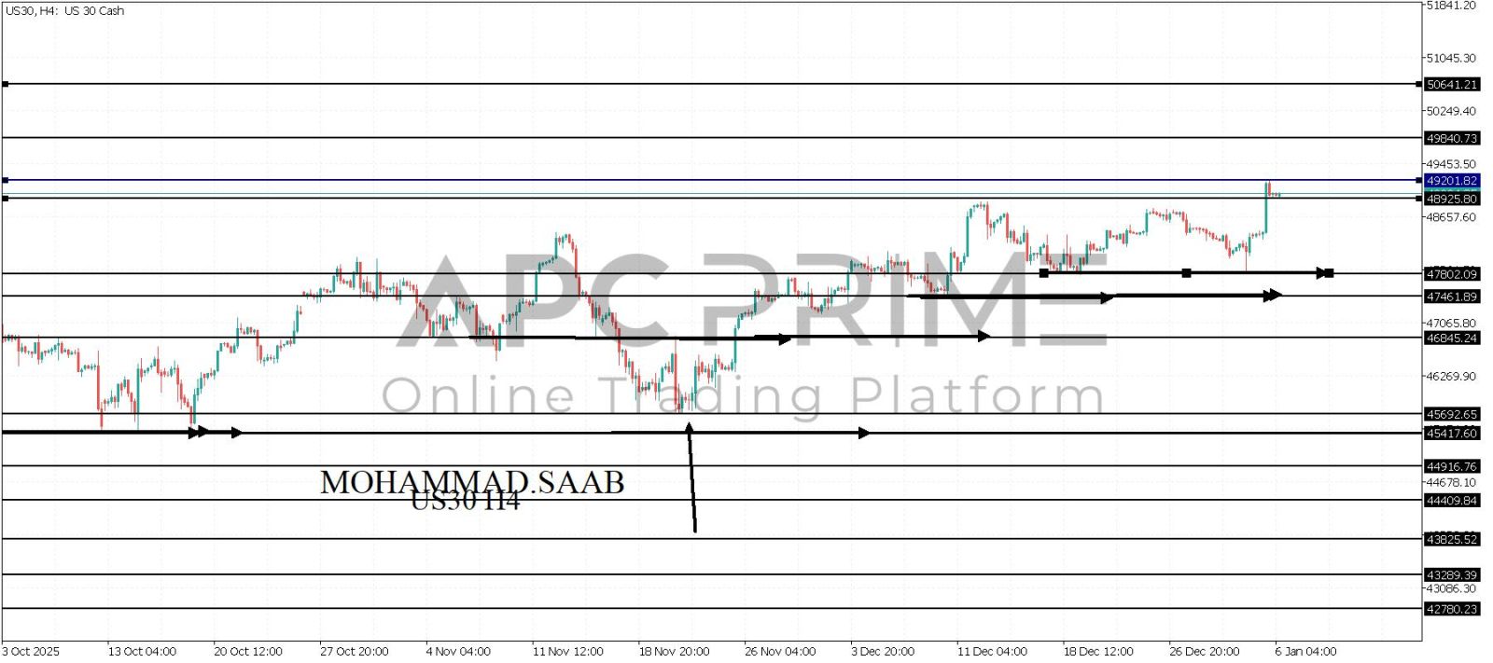1493x663 pixels.
Task: Click the 47802.09 level label
Action: [x=1451, y=274]
